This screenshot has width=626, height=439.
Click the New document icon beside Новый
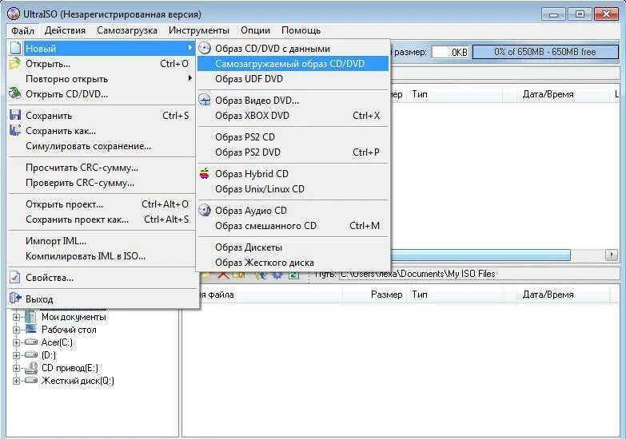click(x=15, y=48)
